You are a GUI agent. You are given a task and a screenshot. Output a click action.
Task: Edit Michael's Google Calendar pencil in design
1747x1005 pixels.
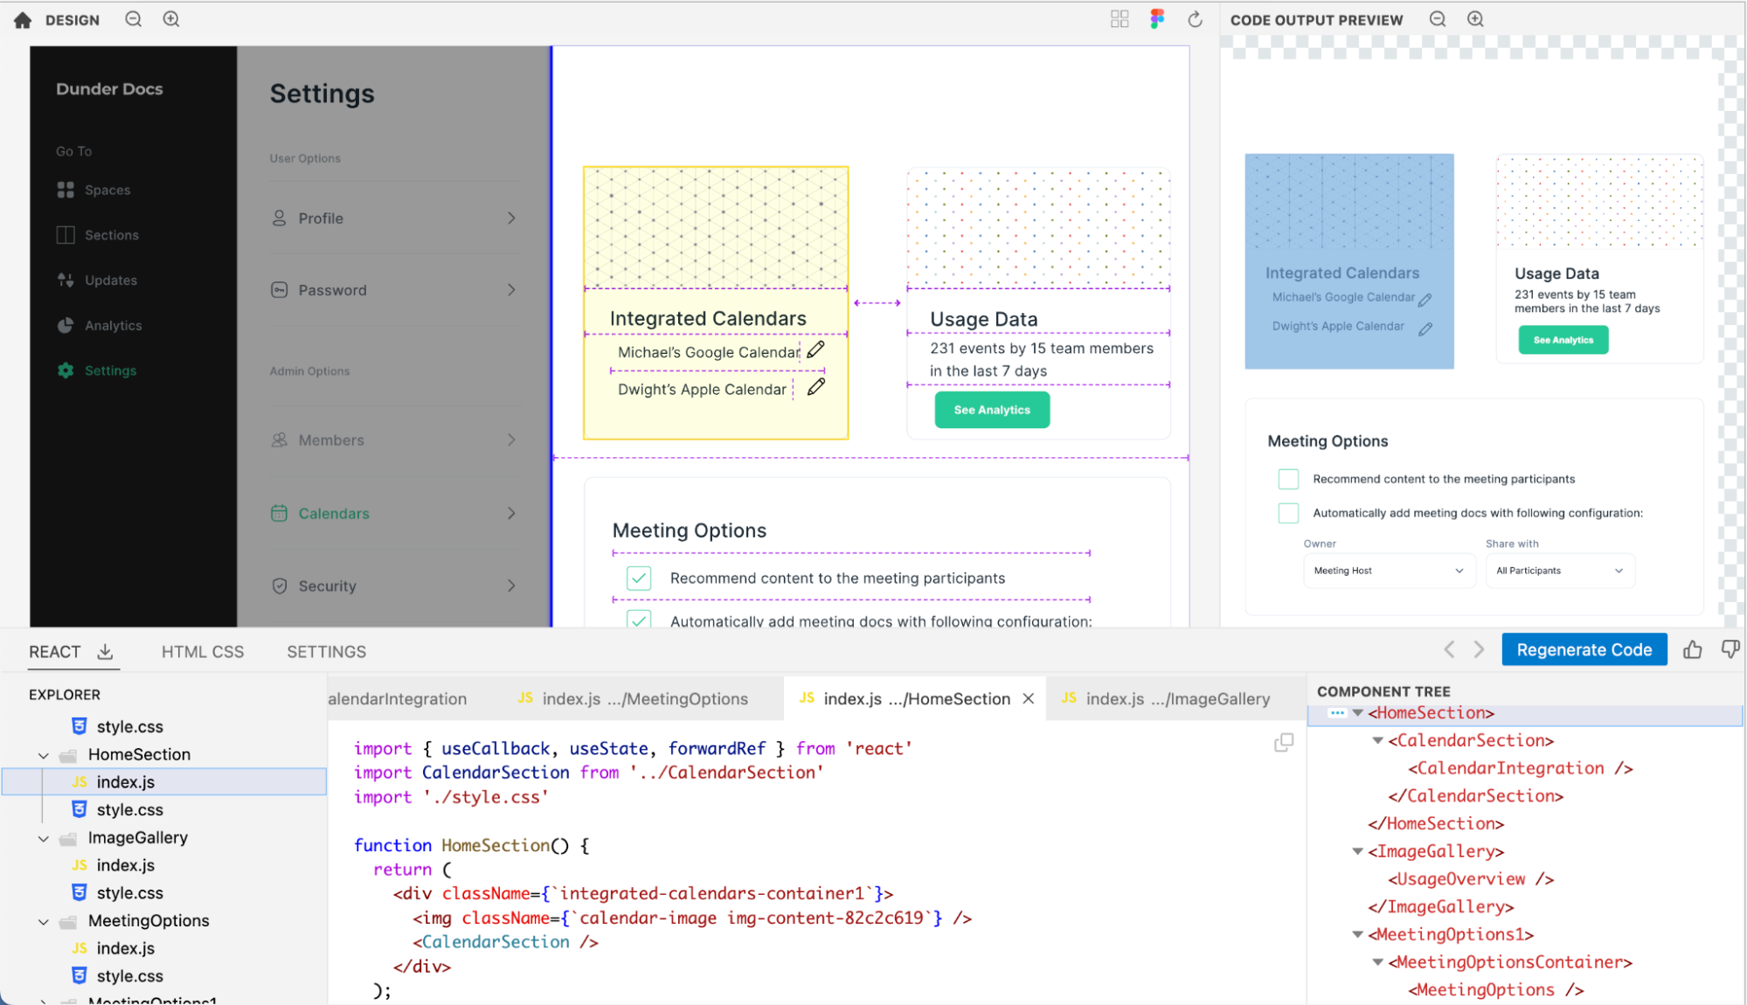click(815, 350)
